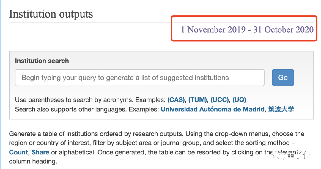
Task: Click the Institution search panel label
Action: (x=42, y=61)
